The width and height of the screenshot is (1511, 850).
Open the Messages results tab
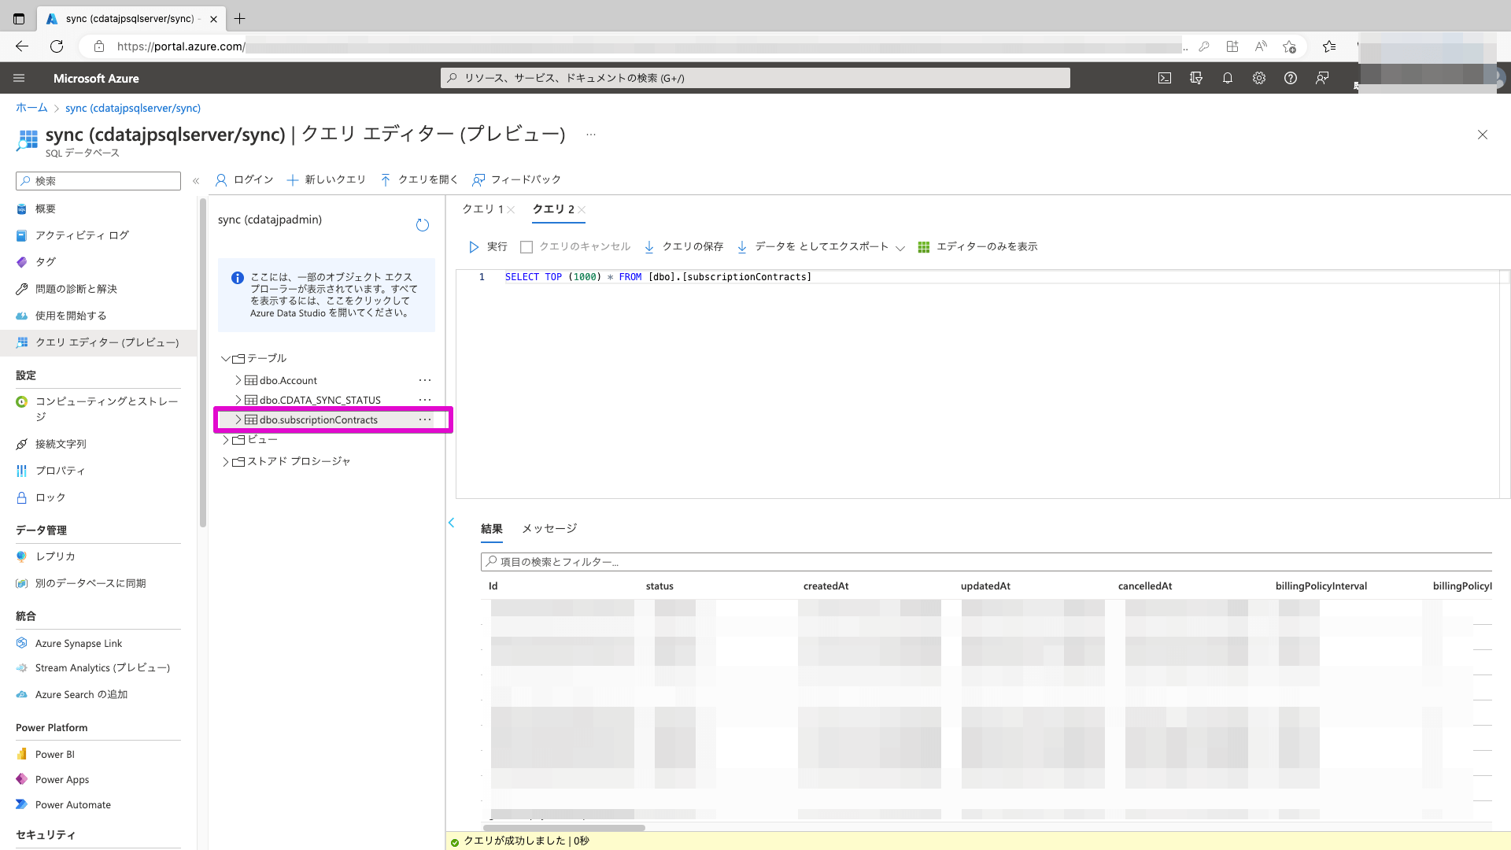549,529
